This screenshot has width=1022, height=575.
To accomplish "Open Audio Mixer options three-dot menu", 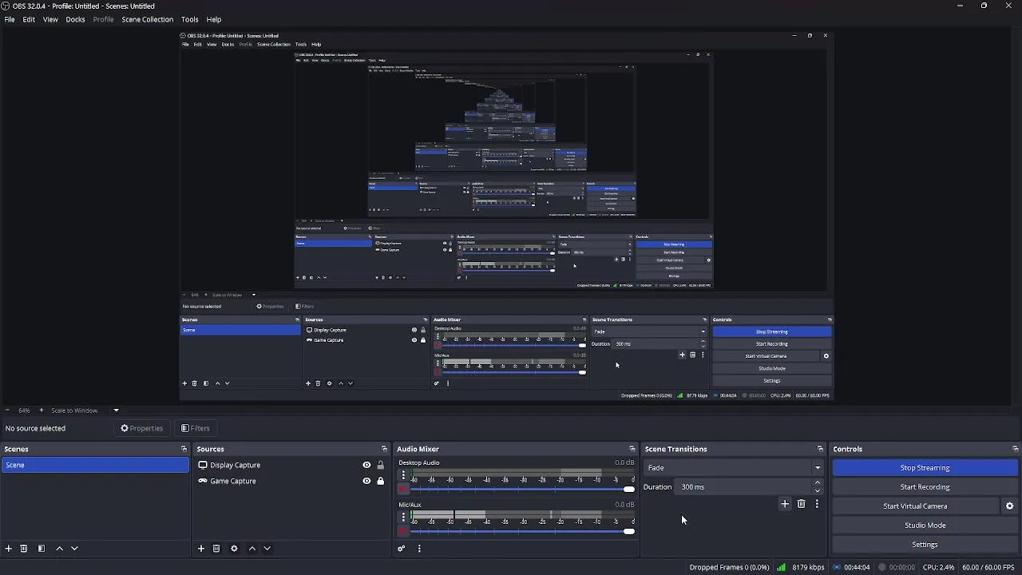I will (419, 549).
